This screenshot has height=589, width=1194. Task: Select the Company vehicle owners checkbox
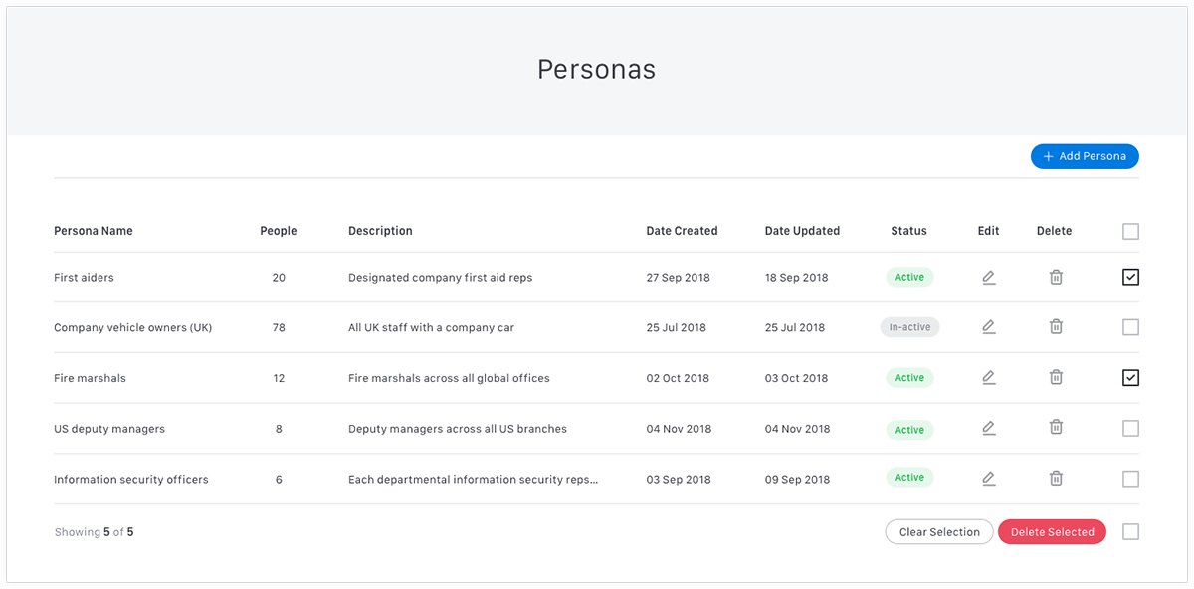(x=1130, y=327)
